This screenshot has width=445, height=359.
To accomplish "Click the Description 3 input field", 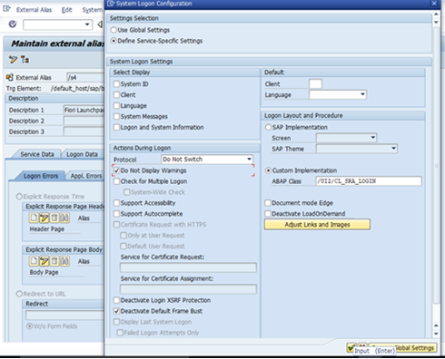I will click(84, 131).
